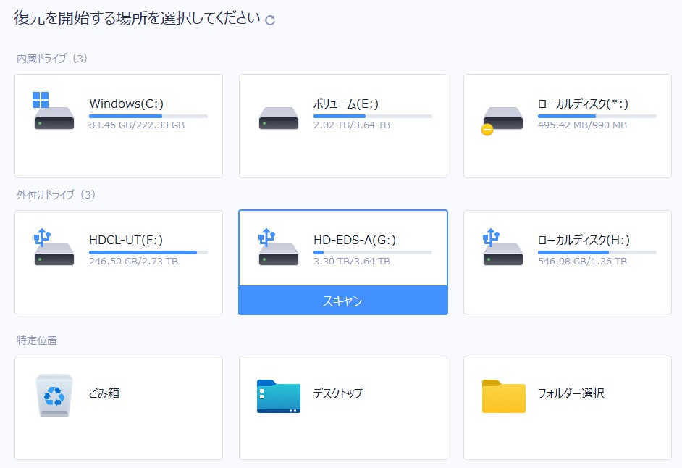Click the Windows(C:) drive name
Image resolution: width=682 pixels, height=468 pixels.
point(127,104)
